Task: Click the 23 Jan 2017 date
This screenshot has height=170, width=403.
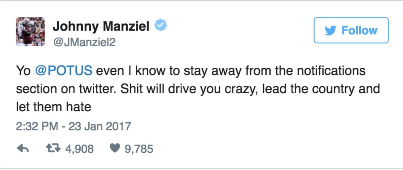Action: click(x=99, y=126)
